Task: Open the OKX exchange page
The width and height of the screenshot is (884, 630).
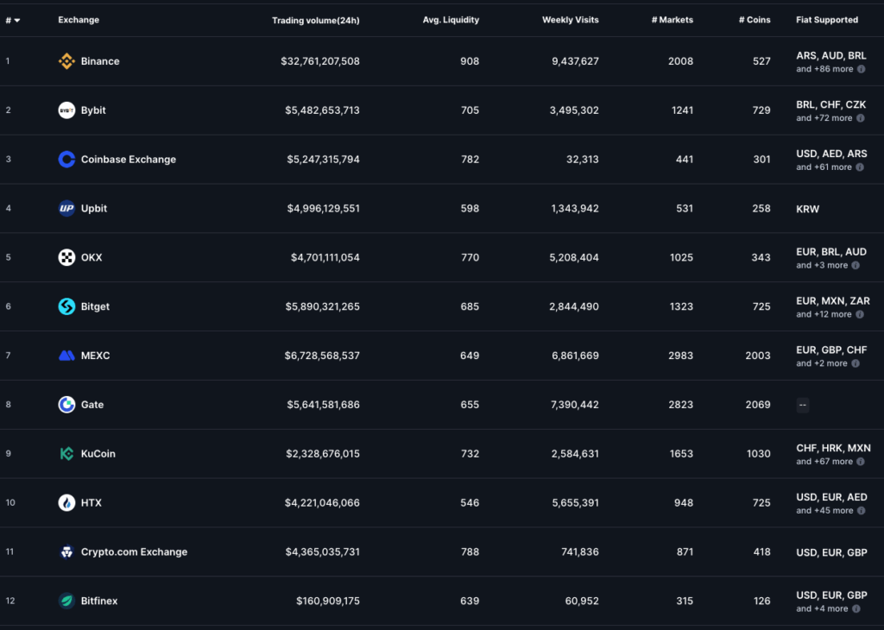Action: click(x=92, y=257)
